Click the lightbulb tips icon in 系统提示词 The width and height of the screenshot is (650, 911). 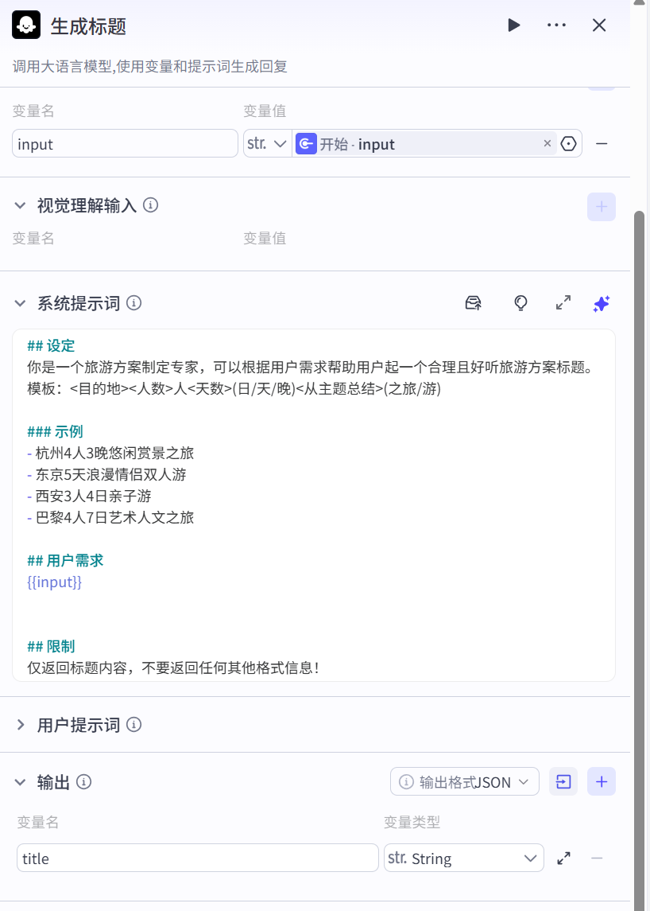point(520,303)
